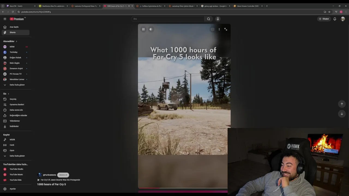The width and height of the screenshot is (349, 196).
Task: Expand subscriptions with Daha fazla göster
Action: (16, 85)
